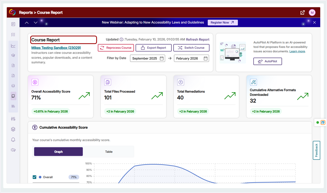Select the Graph tab
Screen dimensions: 327x193
pyautogui.click(x=58, y=152)
